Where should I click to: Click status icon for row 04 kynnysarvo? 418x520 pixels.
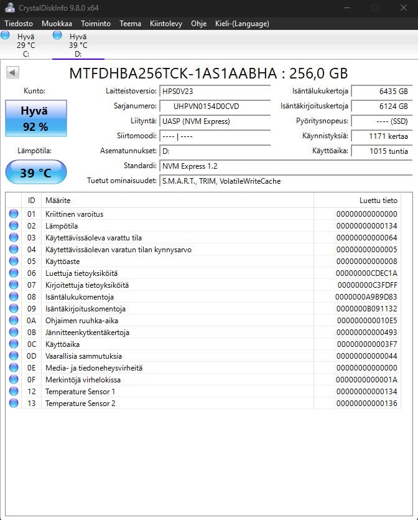tap(14, 249)
